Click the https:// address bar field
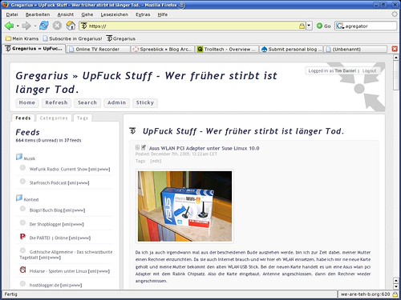The width and height of the screenshot is (401, 300). pyautogui.click(x=192, y=26)
